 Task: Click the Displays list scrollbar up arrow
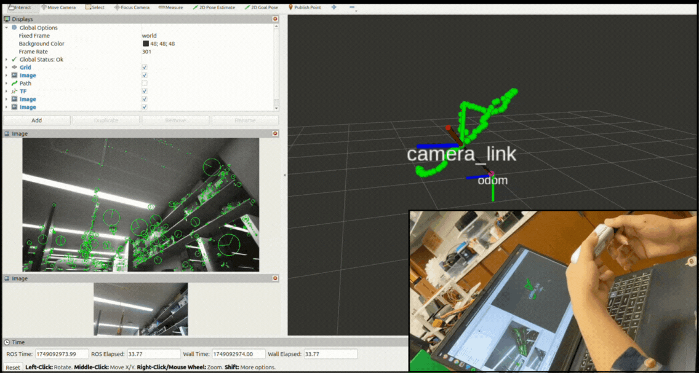(x=276, y=26)
